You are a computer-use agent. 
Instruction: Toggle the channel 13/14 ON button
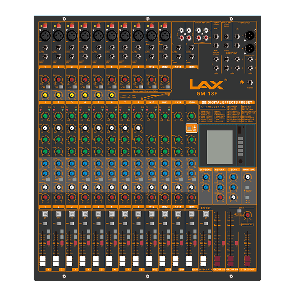pyautogui.click(x=178, y=214)
